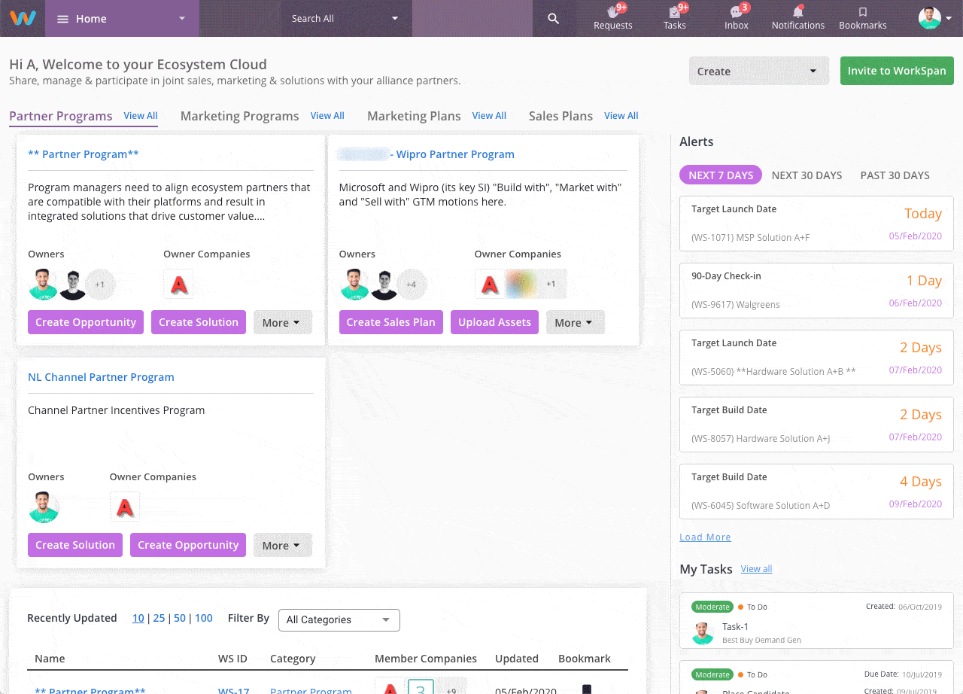963x694 pixels.
Task: Click the Load More alerts link
Action: coord(705,537)
